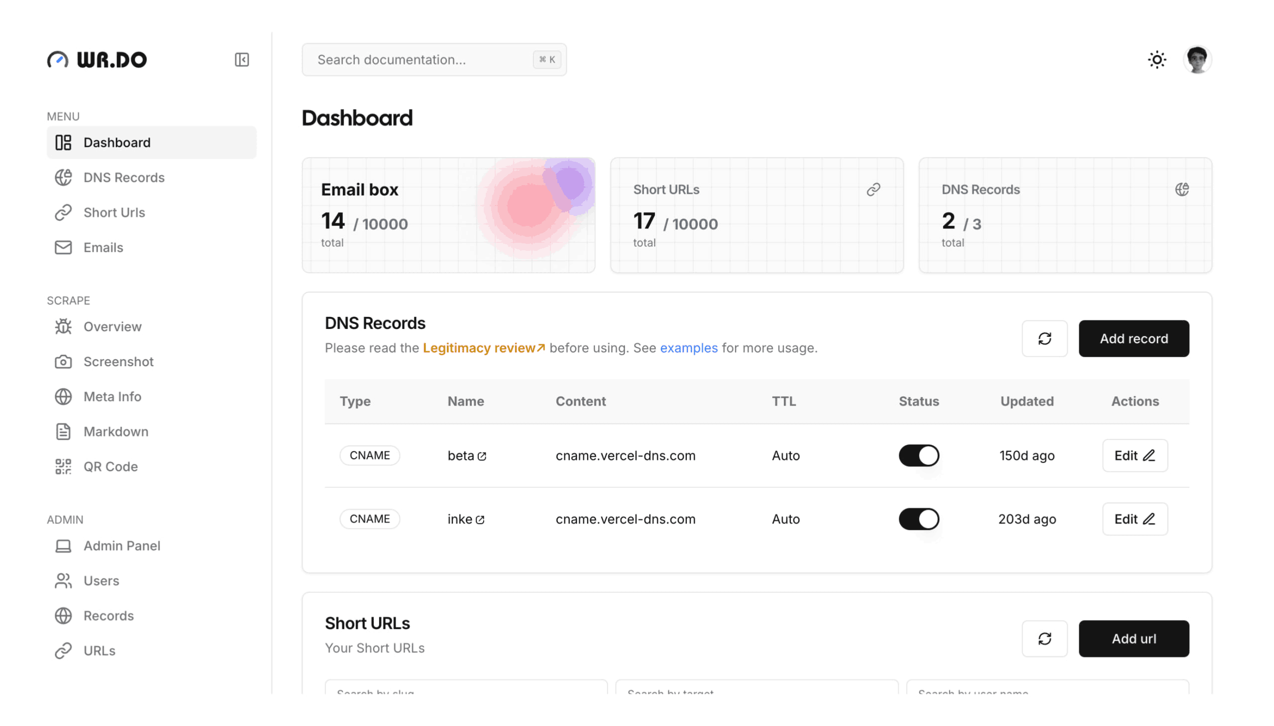The height and width of the screenshot is (726, 1274).
Task: Refresh the DNS Records table
Action: (1044, 338)
